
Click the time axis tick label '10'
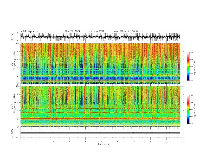[x=183, y=142]
